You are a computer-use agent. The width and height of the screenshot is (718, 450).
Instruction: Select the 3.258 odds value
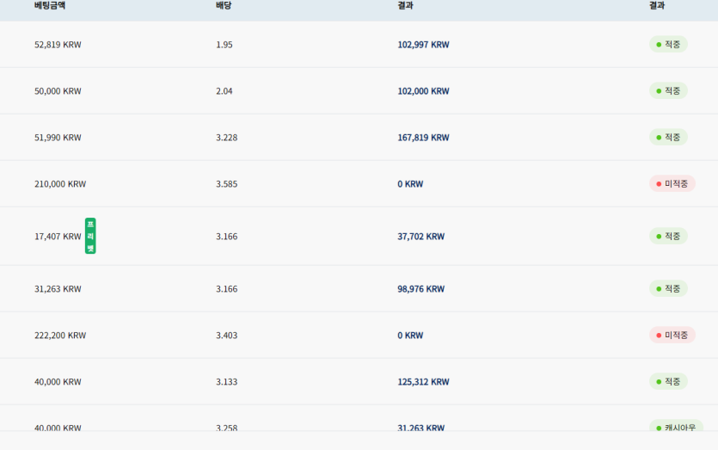coord(227,428)
